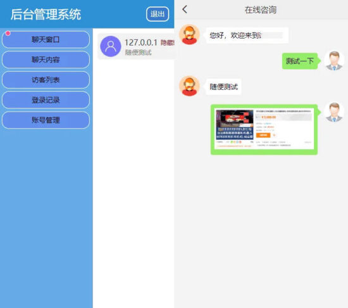This screenshot has height=308, width=348.
Task: Open the sent screenshot image in chat
Action: click(x=264, y=129)
